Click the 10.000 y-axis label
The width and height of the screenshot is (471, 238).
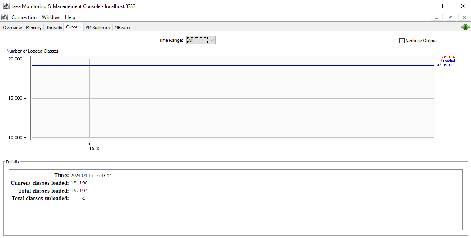tap(15, 137)
